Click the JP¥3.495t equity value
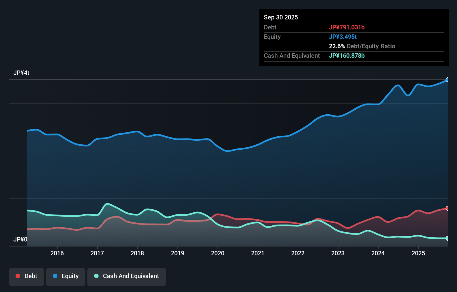The height and width of the screenshot is (292, 457). [343, 37]
